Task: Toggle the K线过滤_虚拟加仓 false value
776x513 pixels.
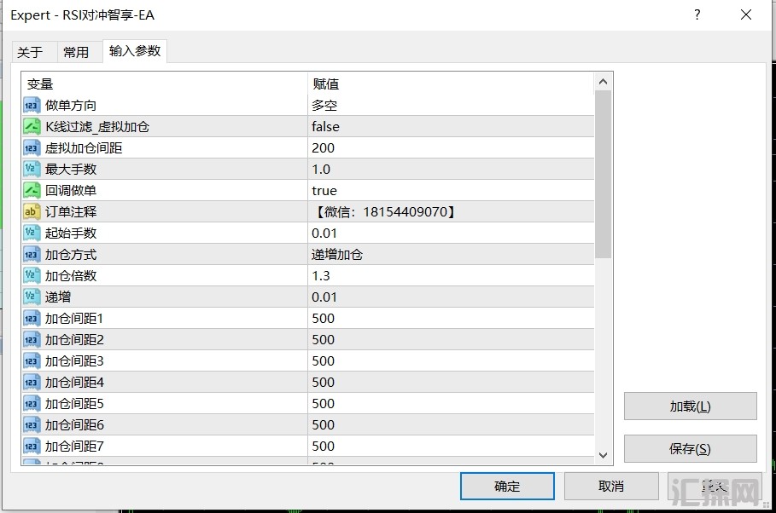Action: coord(450,127)
